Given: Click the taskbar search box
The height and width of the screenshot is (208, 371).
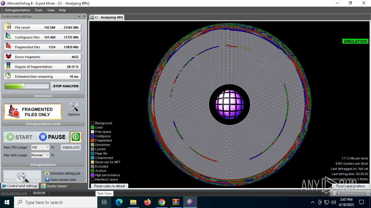Looking at the screenshot, I should [56, 202].
